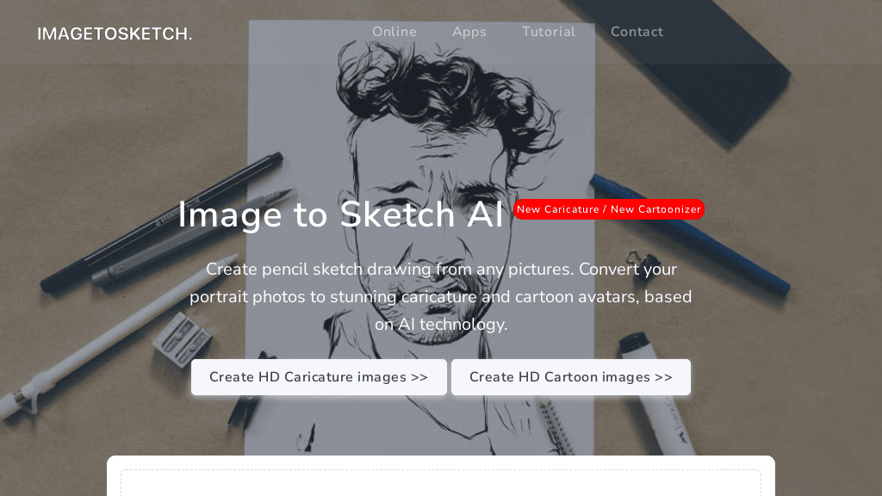Open the Tutorial page link
Image resolution: width=882 pixels, height=496 pixels.
[x=548, y=32]
